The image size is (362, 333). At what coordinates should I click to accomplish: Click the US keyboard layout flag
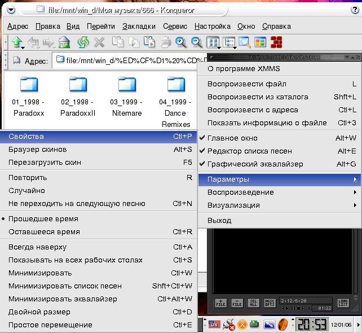tap(214, 324)
